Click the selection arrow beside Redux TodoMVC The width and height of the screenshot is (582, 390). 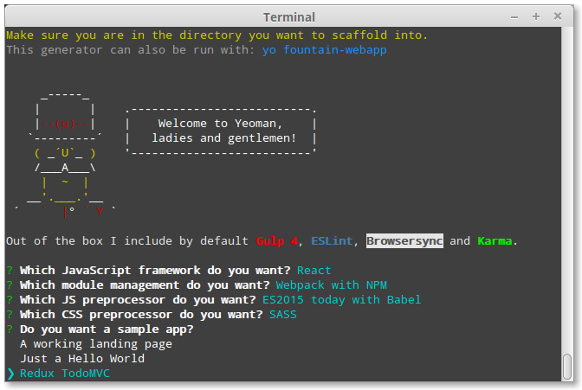[x=10, y=374]
